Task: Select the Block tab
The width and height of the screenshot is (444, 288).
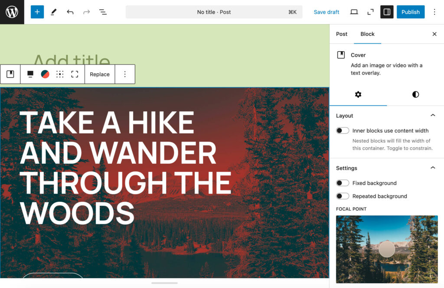Action: tap(367, 34)
